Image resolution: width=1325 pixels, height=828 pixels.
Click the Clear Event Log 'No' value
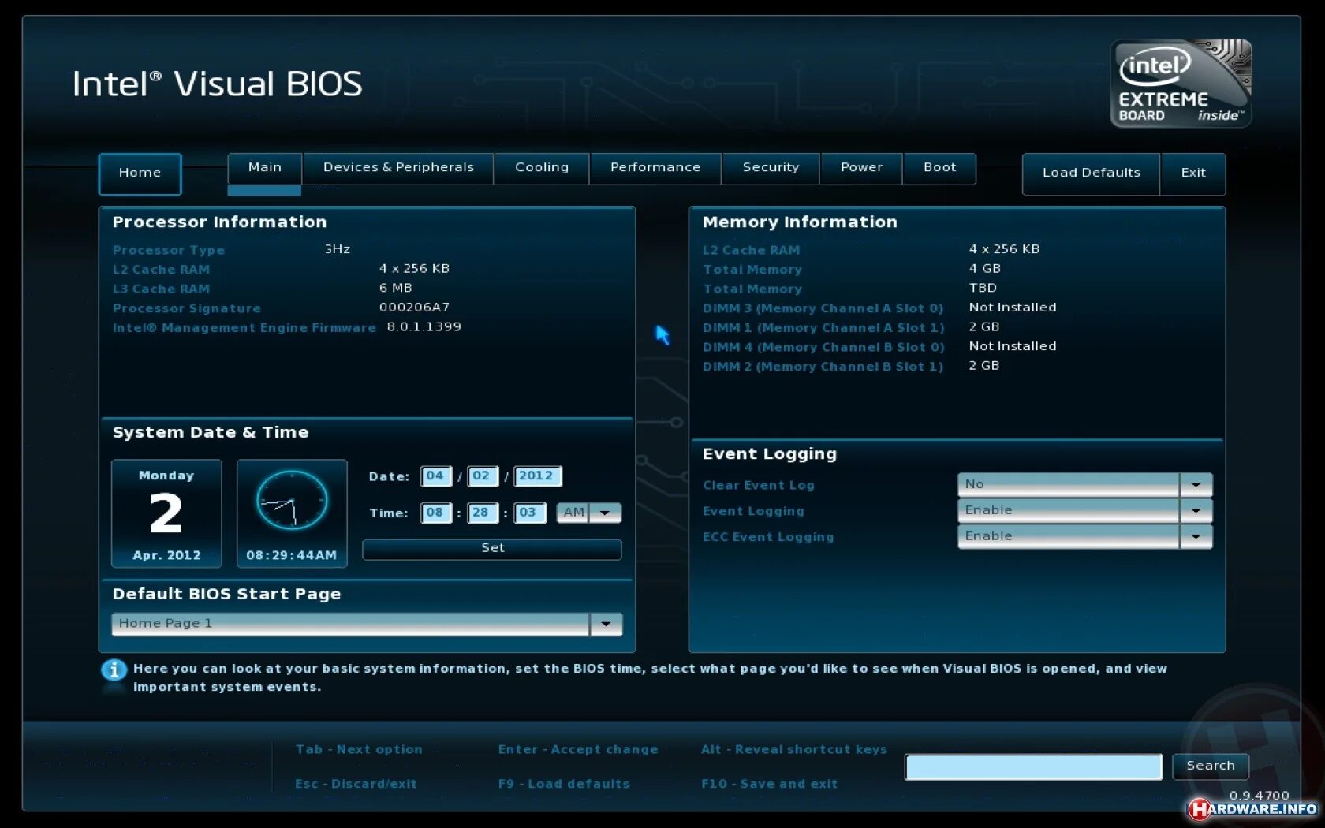[1069, 485]
